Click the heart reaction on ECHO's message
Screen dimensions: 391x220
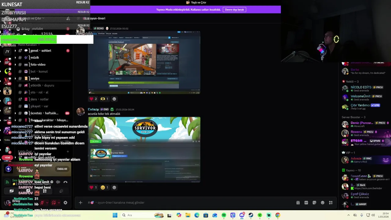coord(93,99)
